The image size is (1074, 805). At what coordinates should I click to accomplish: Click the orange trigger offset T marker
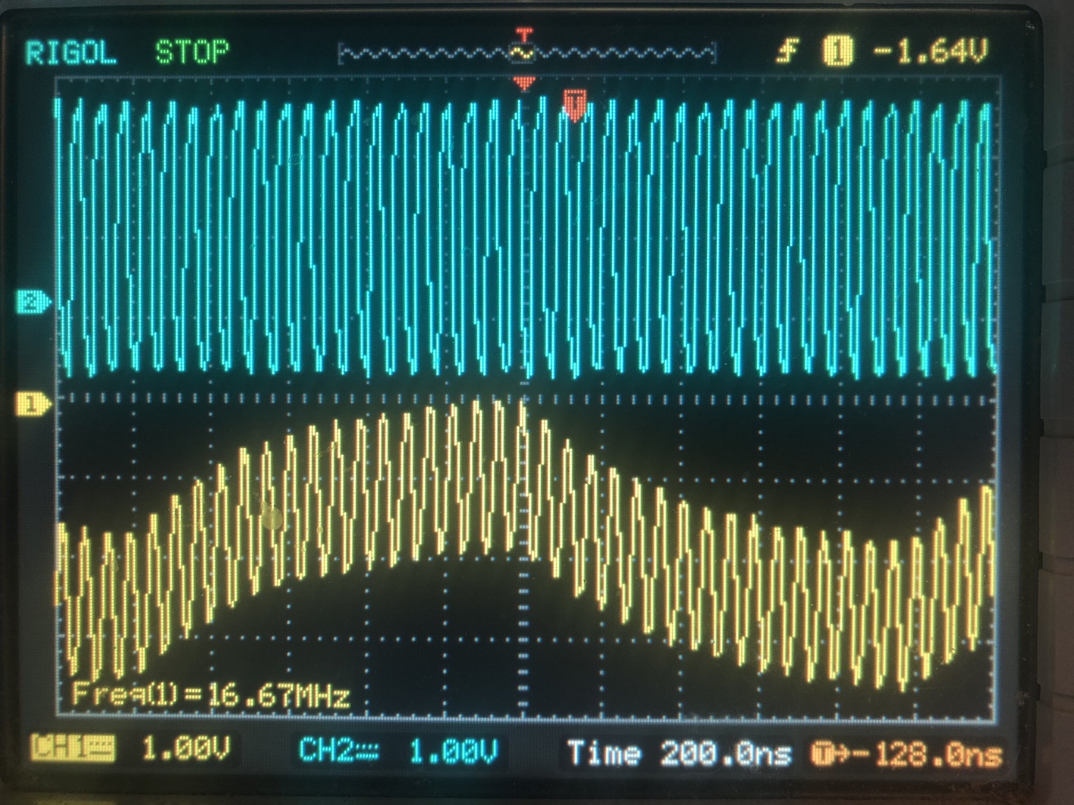pyautogui.click(x=575, y=105)
